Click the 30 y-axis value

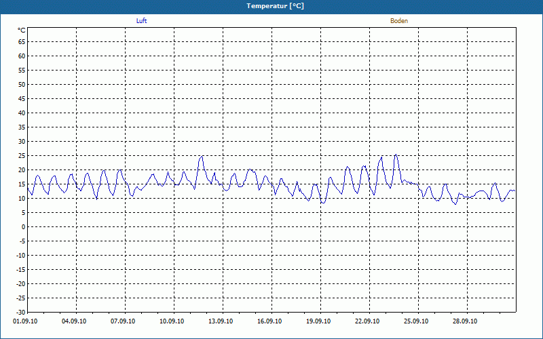(x=22, y=142)
